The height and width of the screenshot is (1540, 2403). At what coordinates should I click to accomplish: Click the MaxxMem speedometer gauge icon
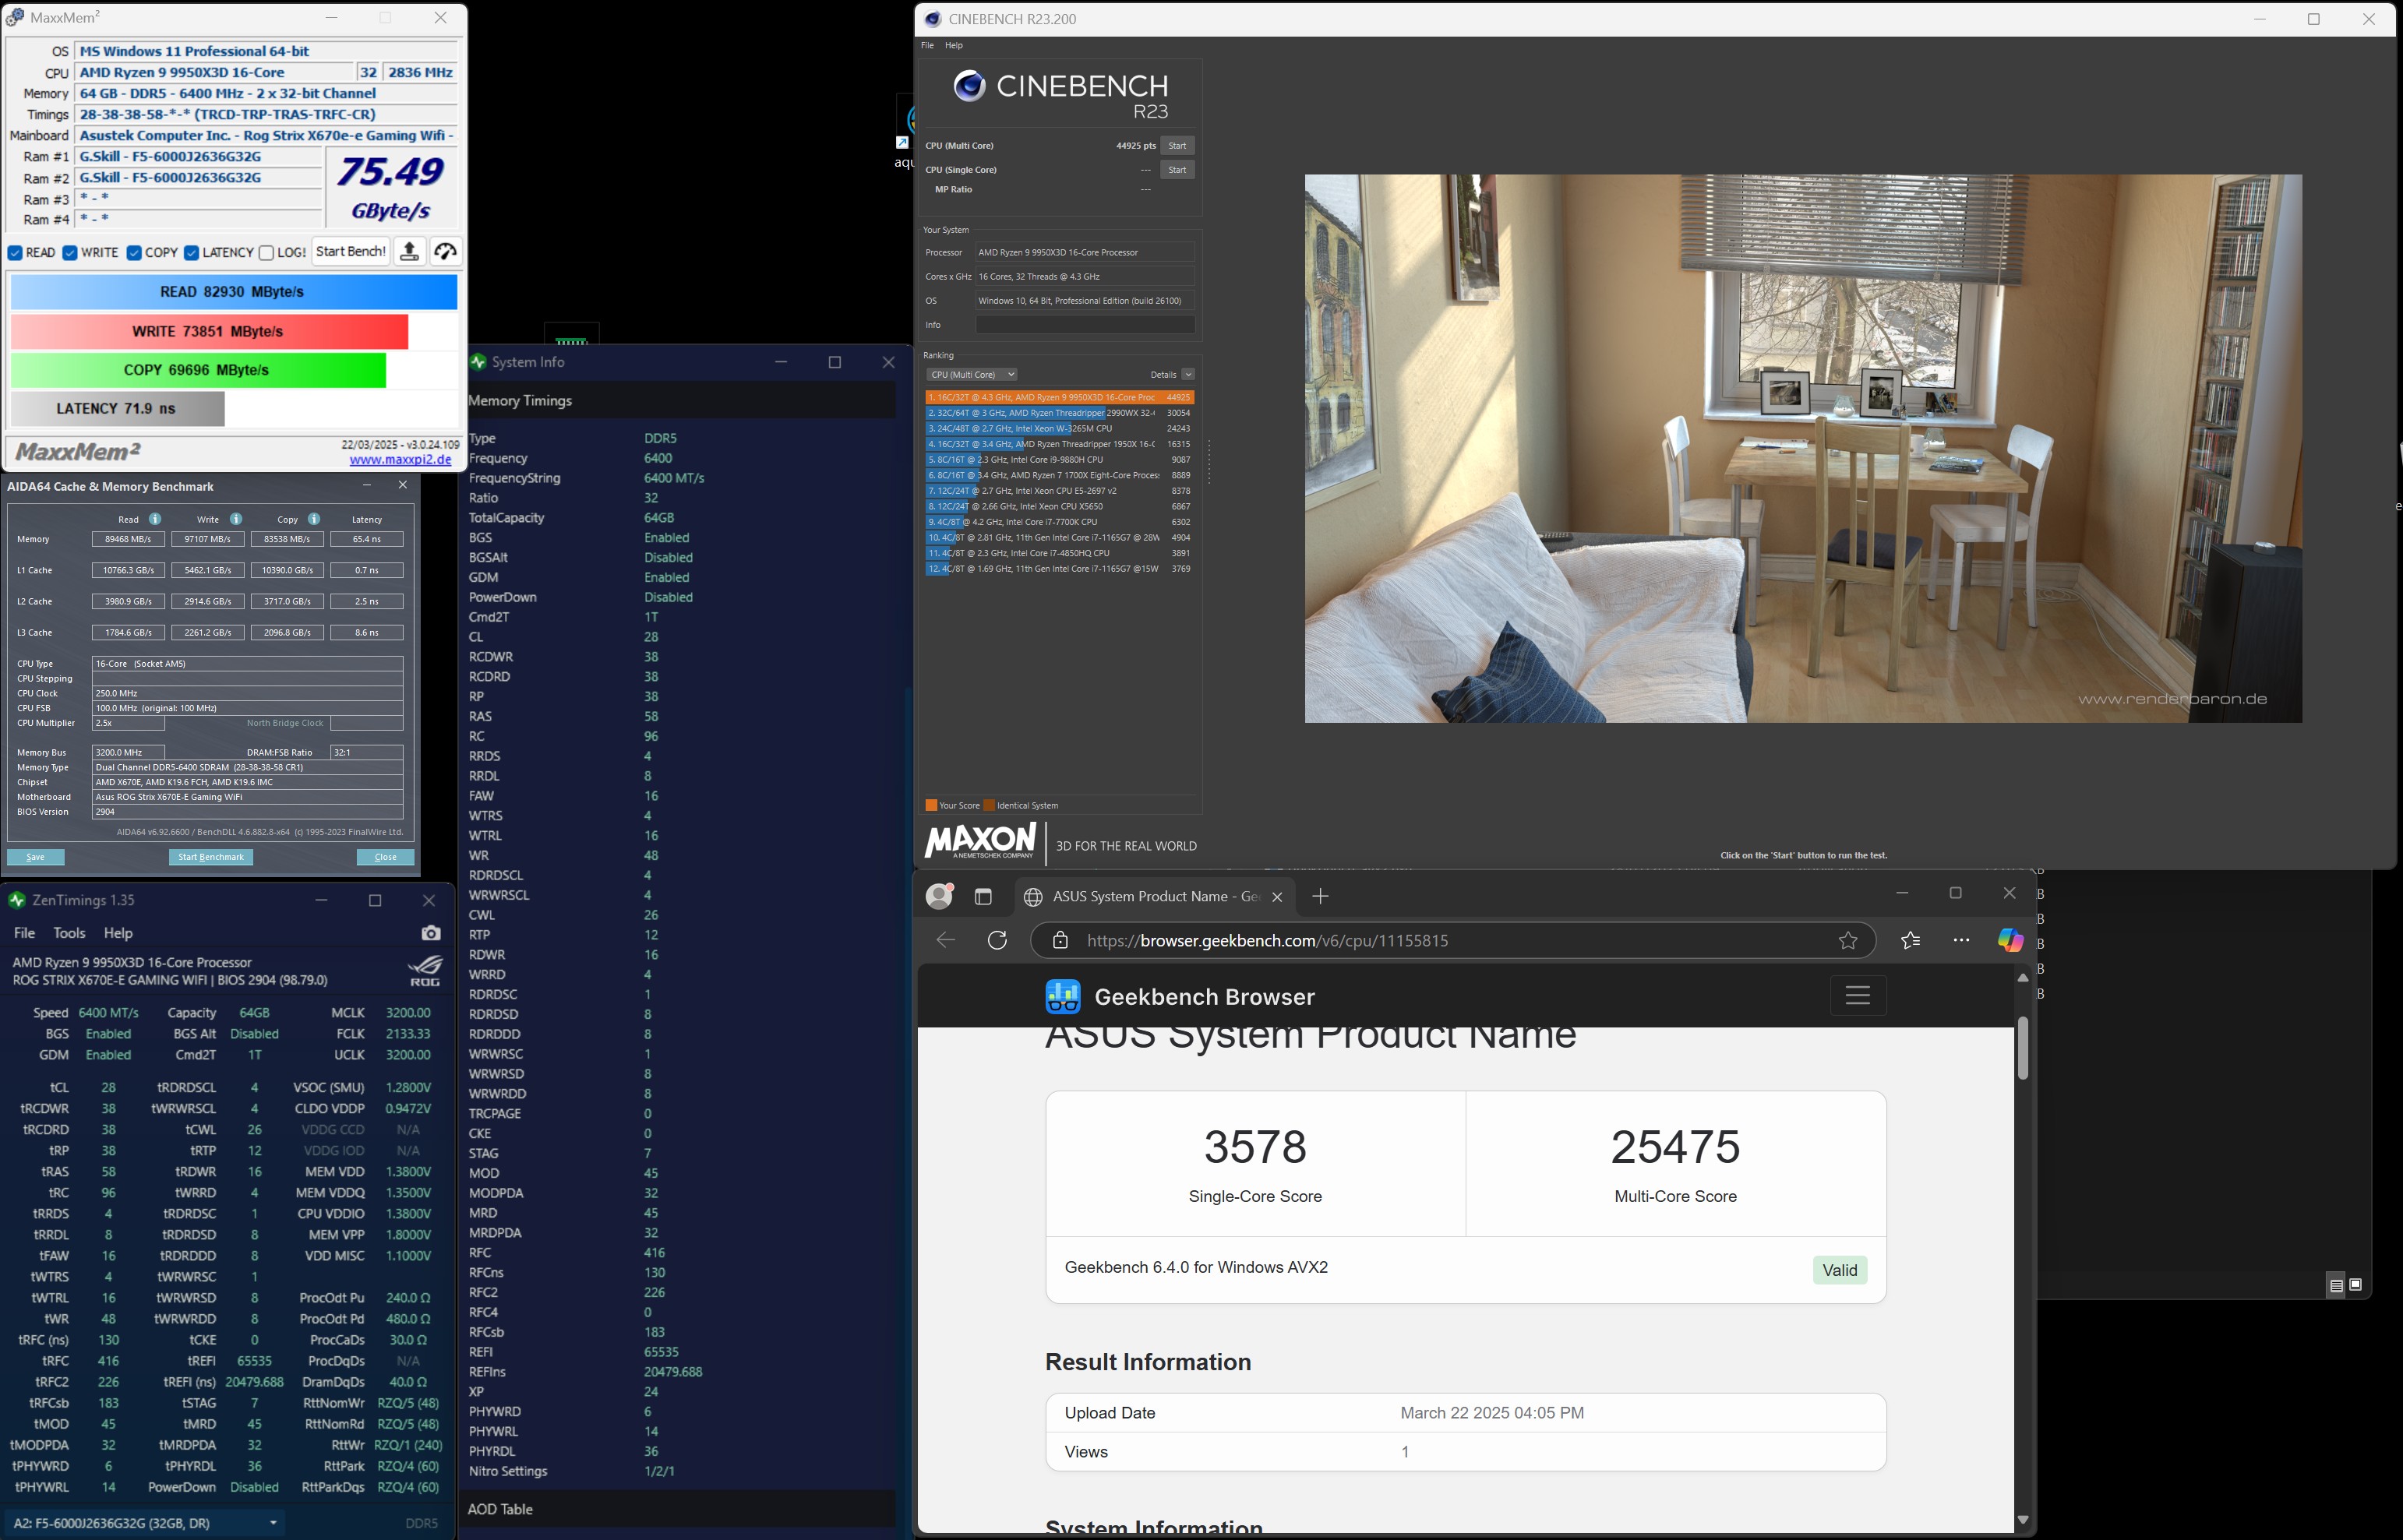[446, 252]
